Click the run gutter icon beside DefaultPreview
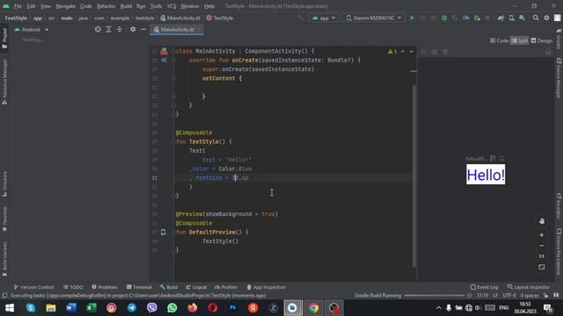563x316 pixels. pos(164,232)
